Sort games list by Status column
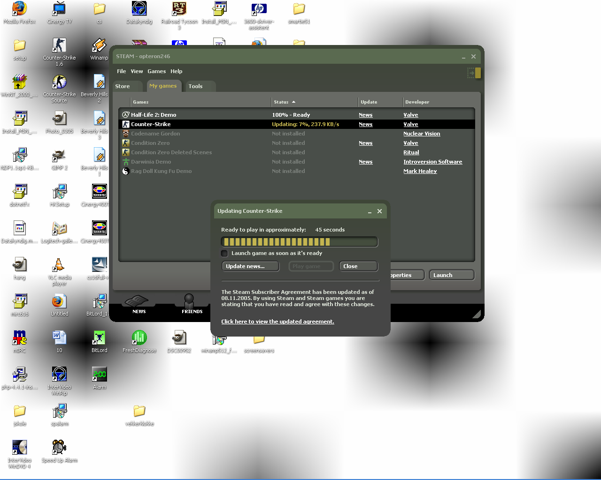Viewport: 601px width, 480px height. click(x=285, y=102)
